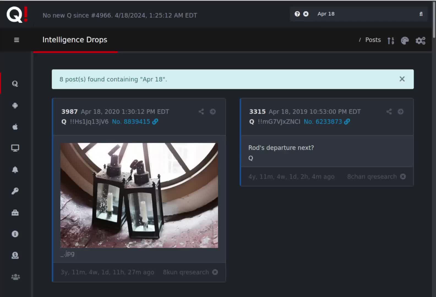
Task: Open the hamburger menu
Action: coord(17,40)
